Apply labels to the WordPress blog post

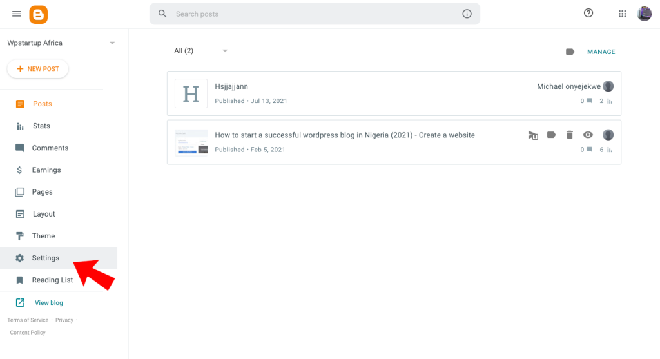(x=551, y=135)
